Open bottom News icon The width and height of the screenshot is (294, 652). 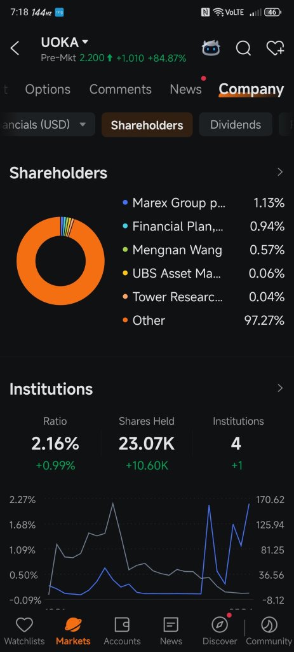point(171,631)
